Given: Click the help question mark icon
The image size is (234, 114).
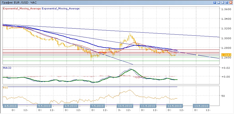Looking at the screenshot, I should click(214, 2).
